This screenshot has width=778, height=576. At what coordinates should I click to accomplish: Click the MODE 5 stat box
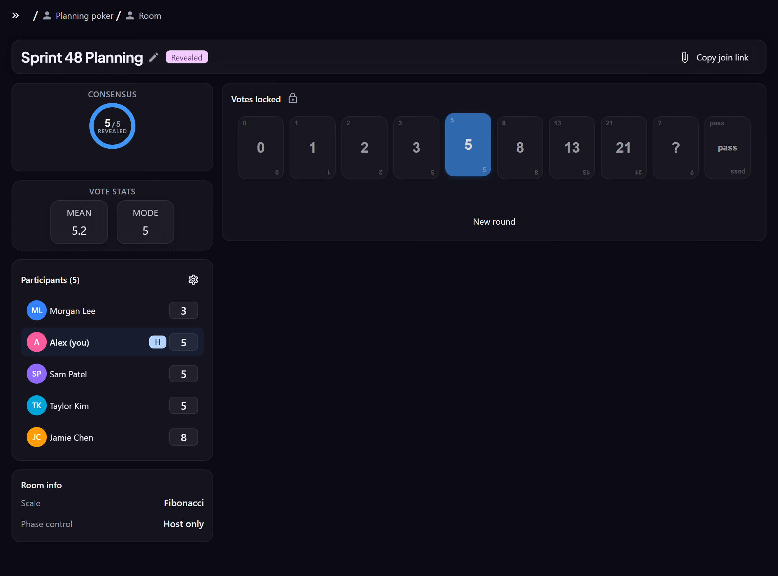pyautogui.click(x=146, y=222)
